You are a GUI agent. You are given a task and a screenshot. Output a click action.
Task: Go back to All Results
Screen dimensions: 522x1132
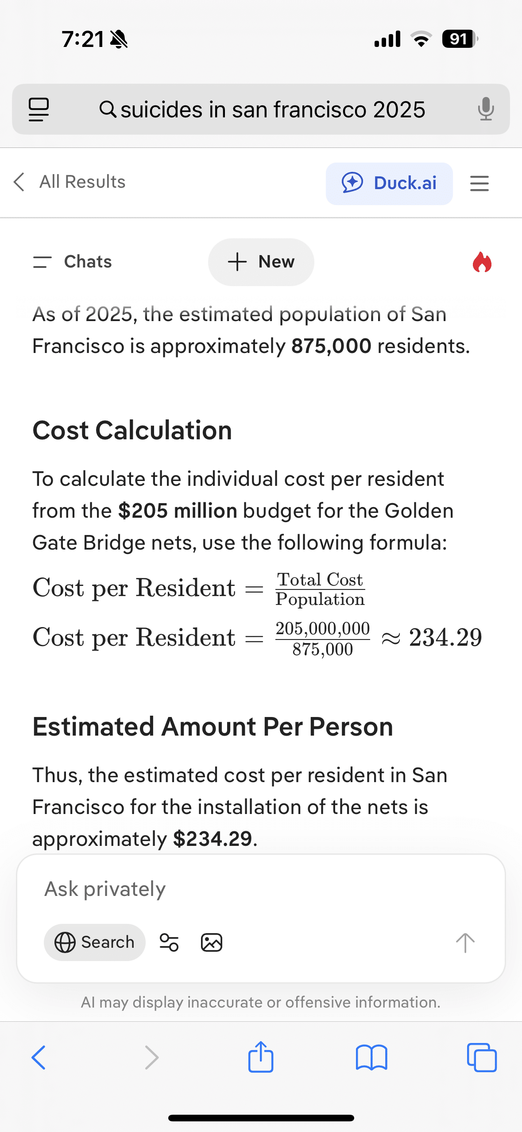pyautogui.click(x=70, y=182)
